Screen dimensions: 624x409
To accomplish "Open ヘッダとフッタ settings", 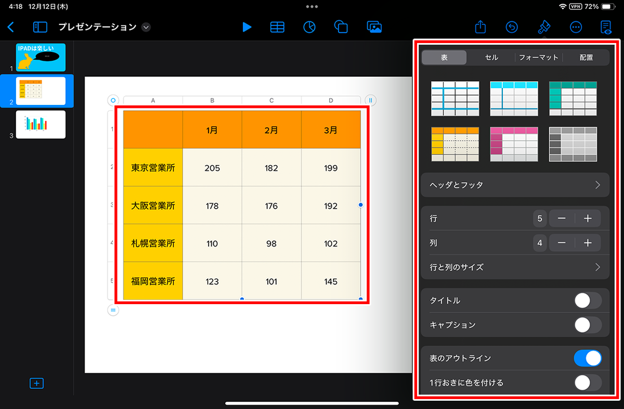I will (x=515, y=185).
